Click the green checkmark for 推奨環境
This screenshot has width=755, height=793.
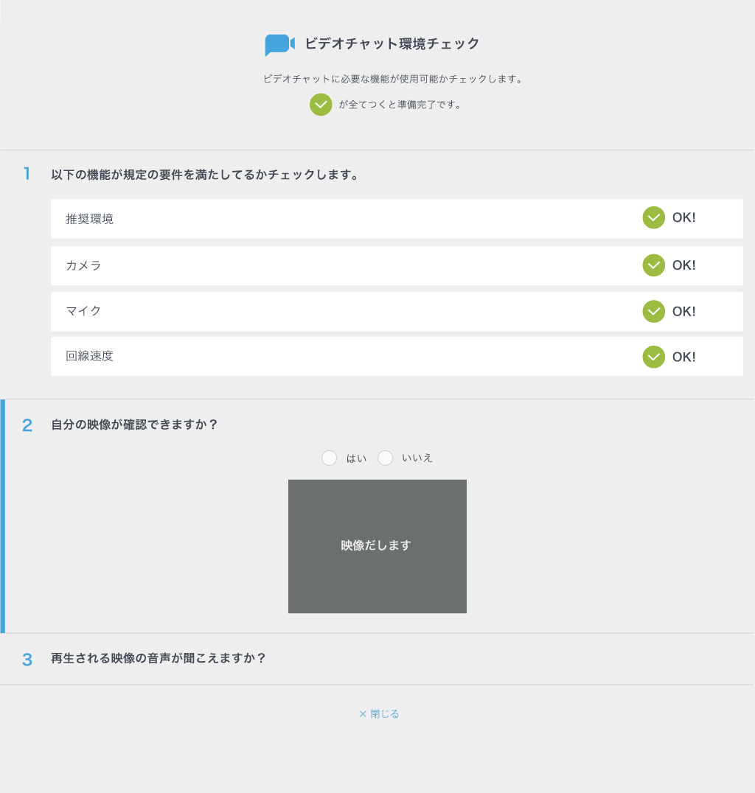pyautogui.click(x=653, y=218)
